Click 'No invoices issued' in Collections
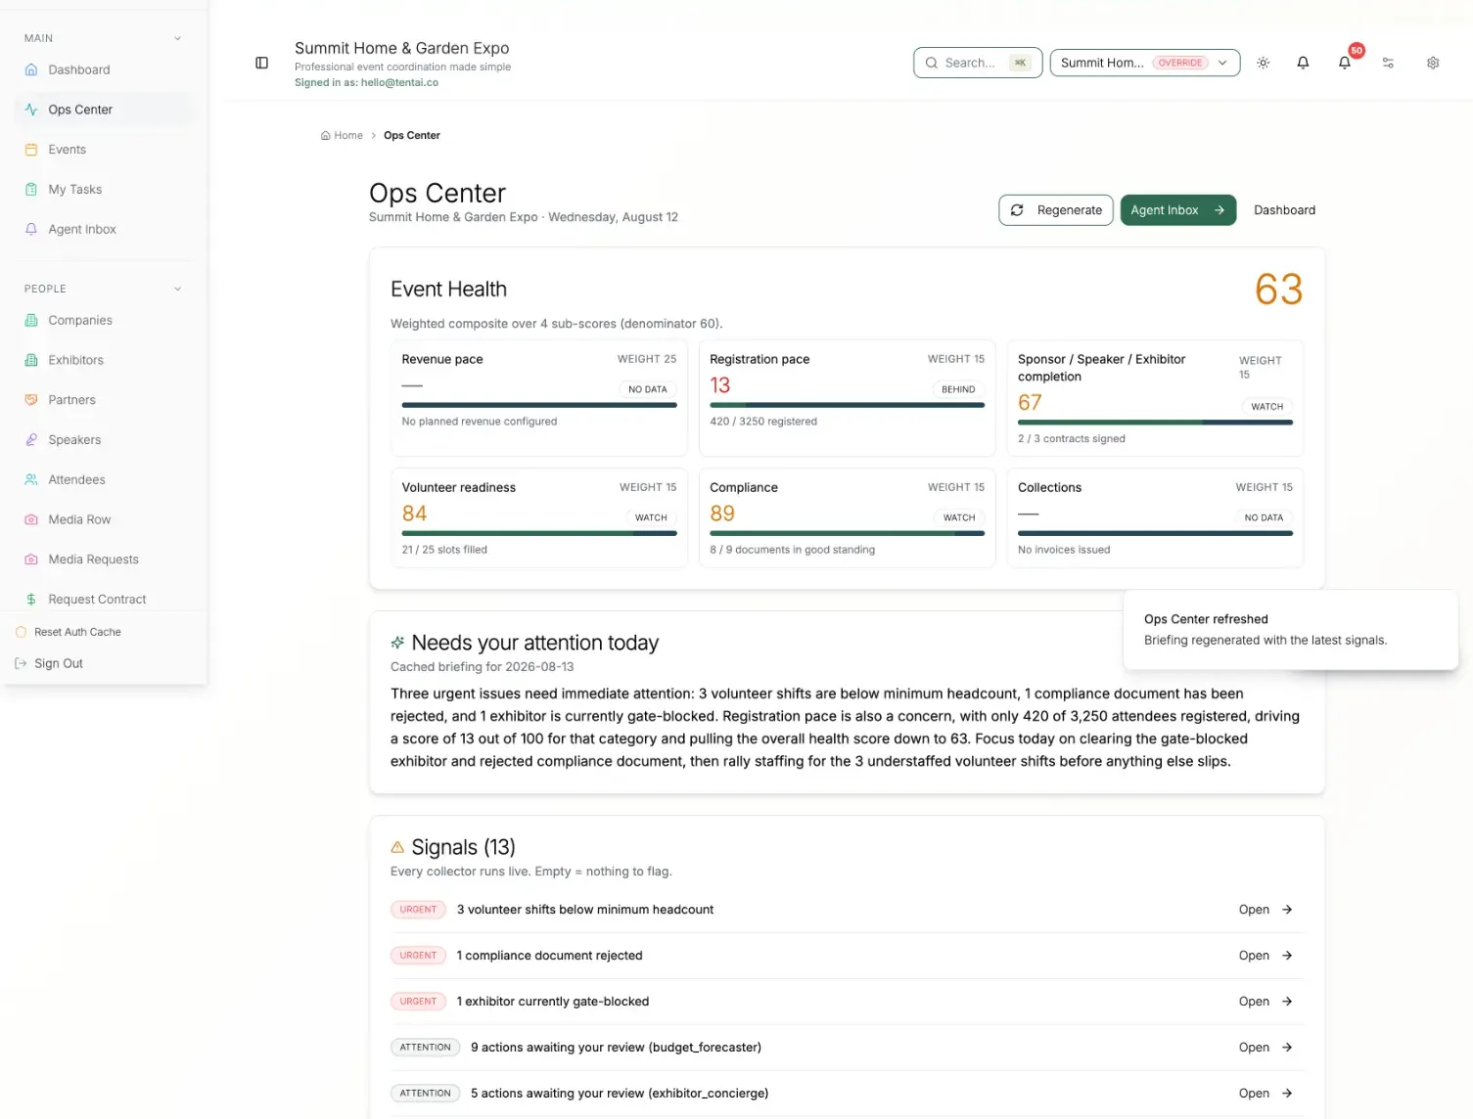 (x=1064, y=550)
